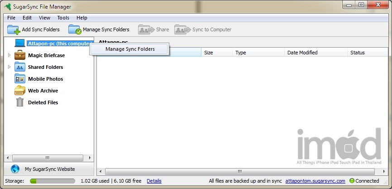This screenshot has height=189, width=392.
Task: Click the Deleted Files trash icon
Action: pyautogui.click(x=20, y=102)
